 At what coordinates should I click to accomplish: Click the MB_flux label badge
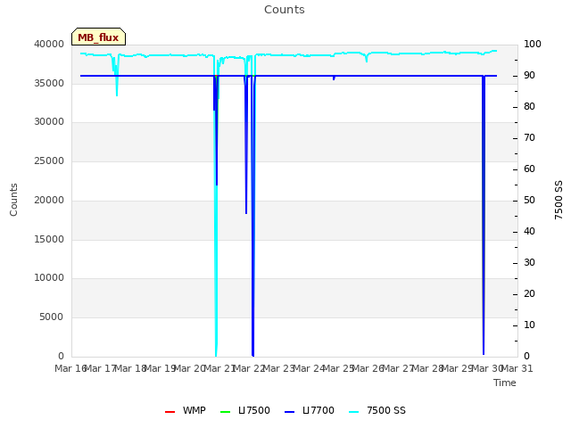(98, 37)
